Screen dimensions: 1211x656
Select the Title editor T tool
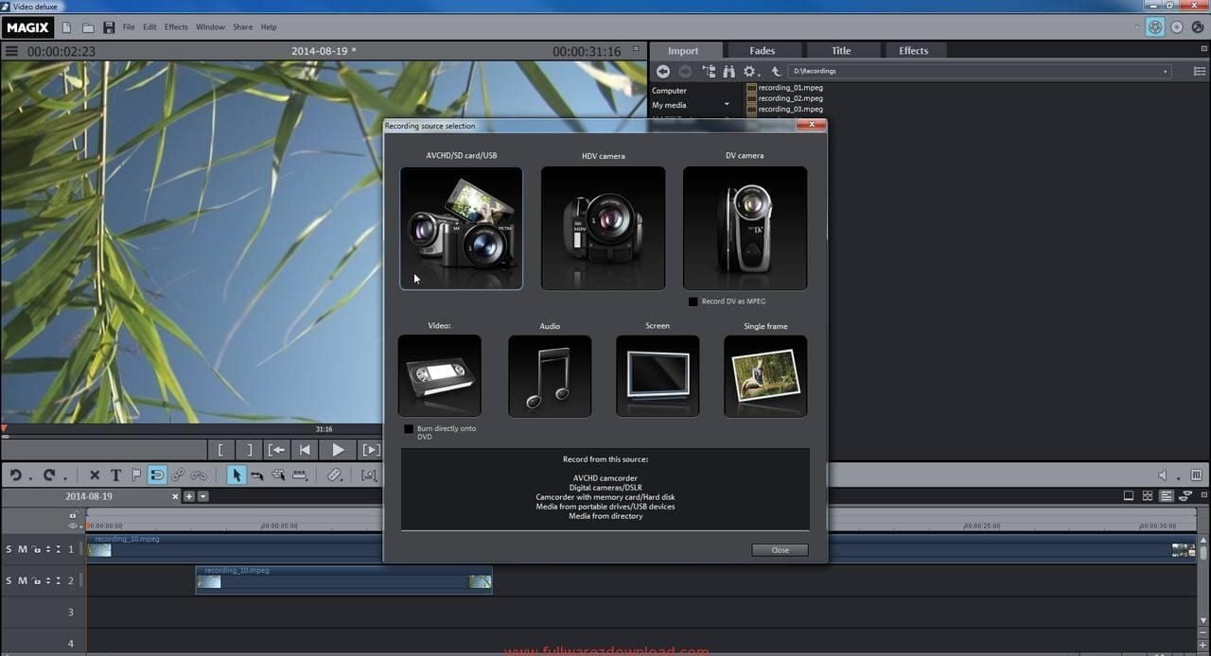pos(115,475)
